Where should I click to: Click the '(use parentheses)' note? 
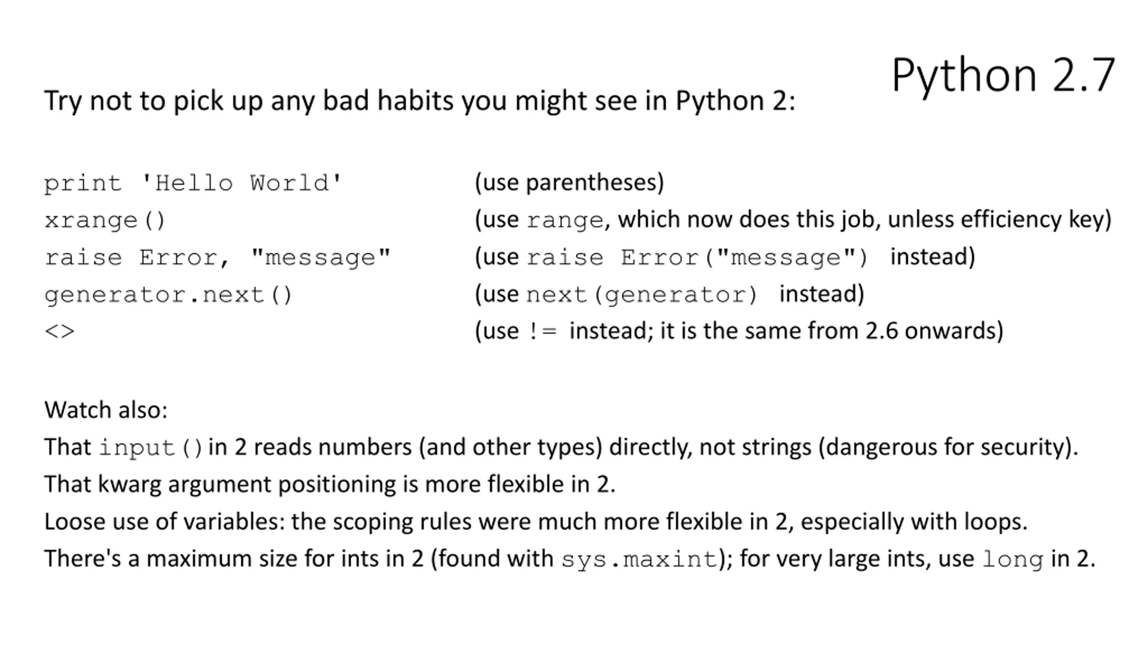[x=569, y=183]
